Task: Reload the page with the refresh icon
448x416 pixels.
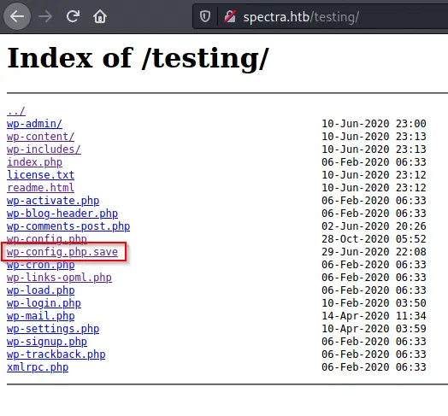Action: 73,16
